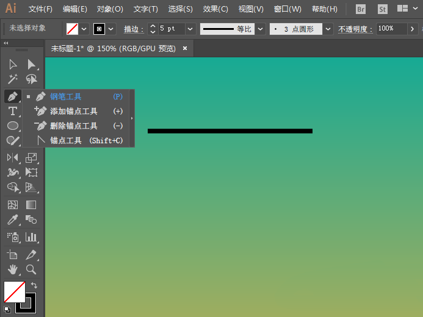The image size is (423, 317).
Task: Choose 锚点工具 from the flyout
Action: coord(75,140)
